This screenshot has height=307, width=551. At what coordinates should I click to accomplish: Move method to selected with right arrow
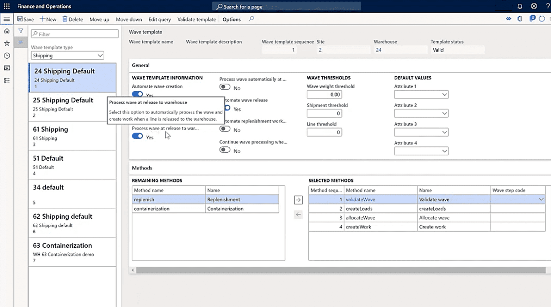pos(298,200)
